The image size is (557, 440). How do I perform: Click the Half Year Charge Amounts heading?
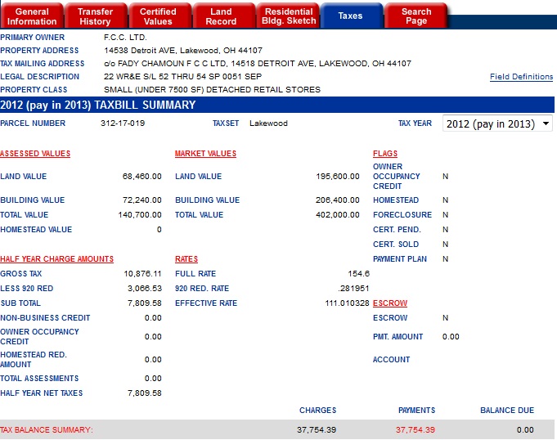[x=56, y=259]
